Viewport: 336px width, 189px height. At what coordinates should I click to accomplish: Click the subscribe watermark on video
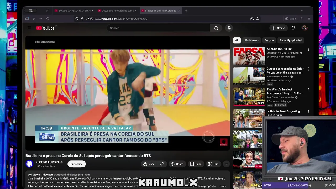224,142
